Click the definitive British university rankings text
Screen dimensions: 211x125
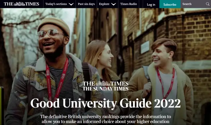105,119
